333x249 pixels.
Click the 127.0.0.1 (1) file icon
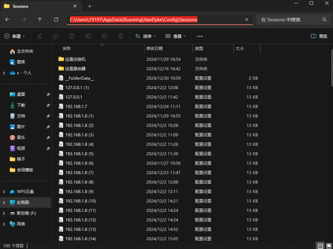click(61, 88)
